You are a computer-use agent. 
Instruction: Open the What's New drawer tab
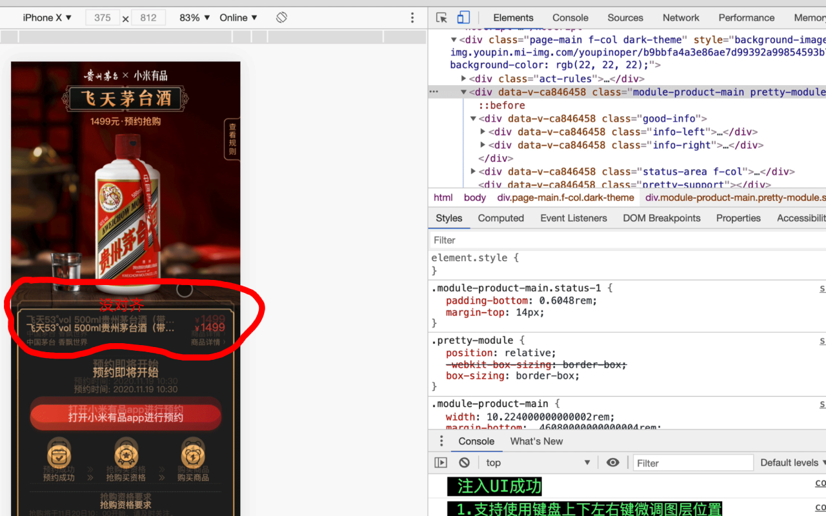click(x=536, y=441)
